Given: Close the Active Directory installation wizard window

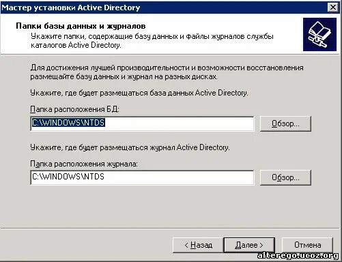Looking at the screenshot, I should [x=333, y=8].
